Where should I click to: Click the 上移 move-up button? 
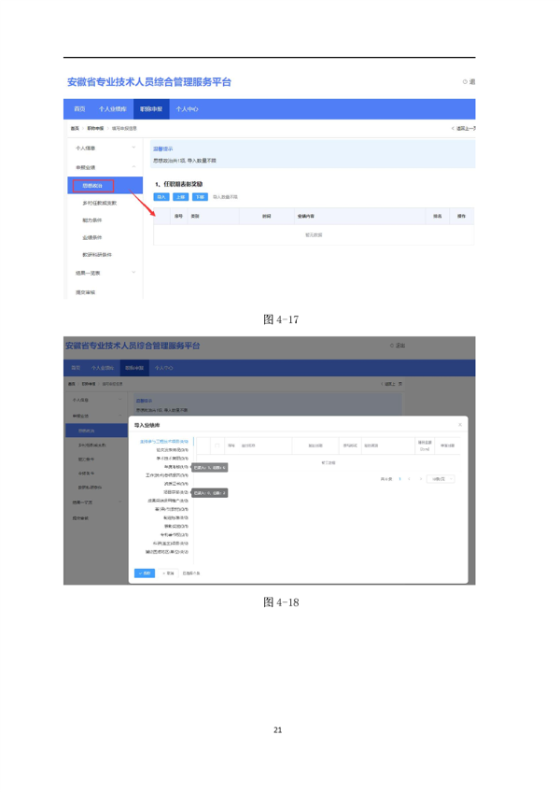tap(181, 197)
